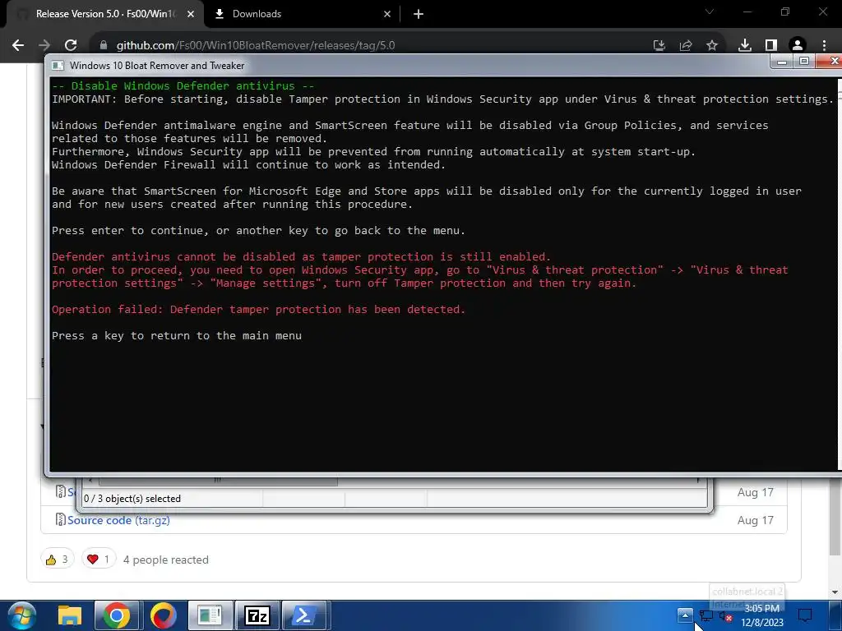
Task: Switch to the Downloads tab
Action: coord(301,14)
